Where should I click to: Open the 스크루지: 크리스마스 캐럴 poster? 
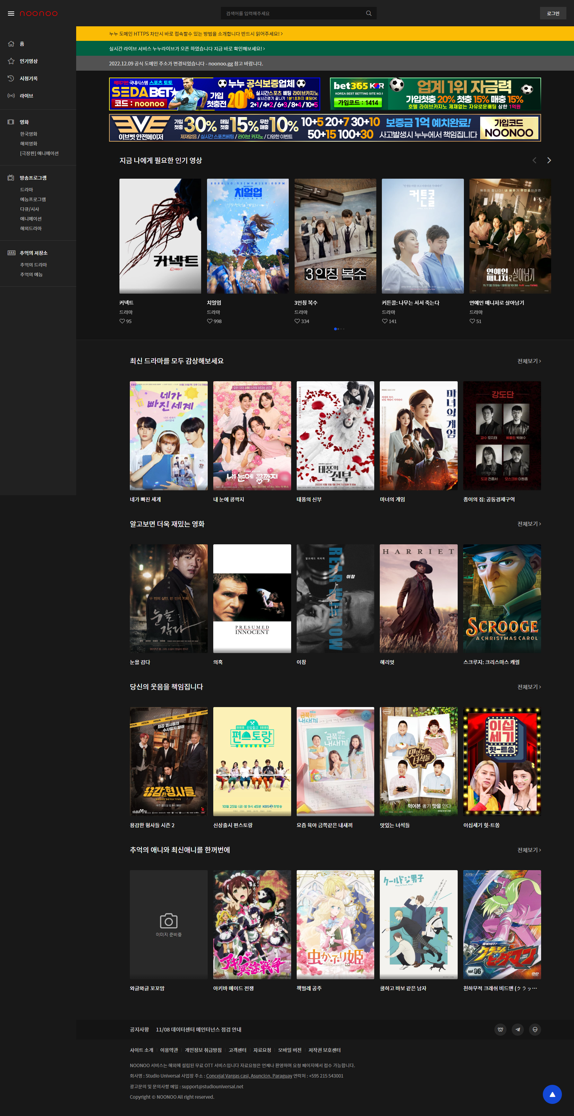point(502,598)
